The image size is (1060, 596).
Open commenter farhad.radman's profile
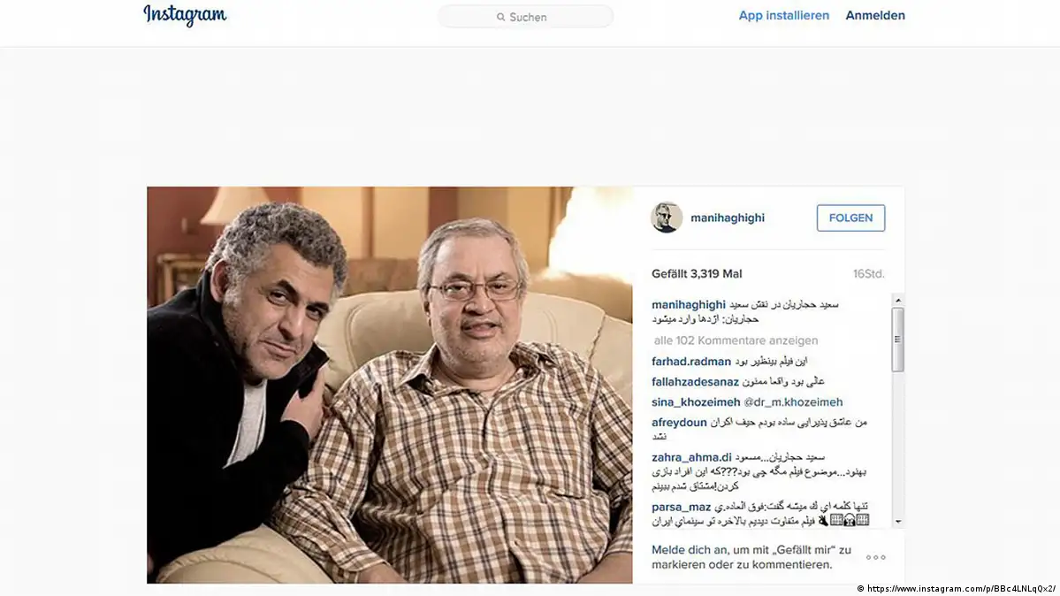pos(690,362)
